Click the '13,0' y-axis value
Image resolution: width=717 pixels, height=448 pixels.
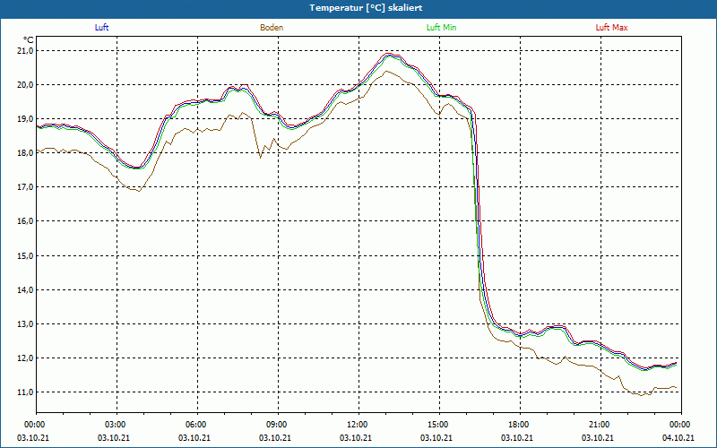pos(26,324)
